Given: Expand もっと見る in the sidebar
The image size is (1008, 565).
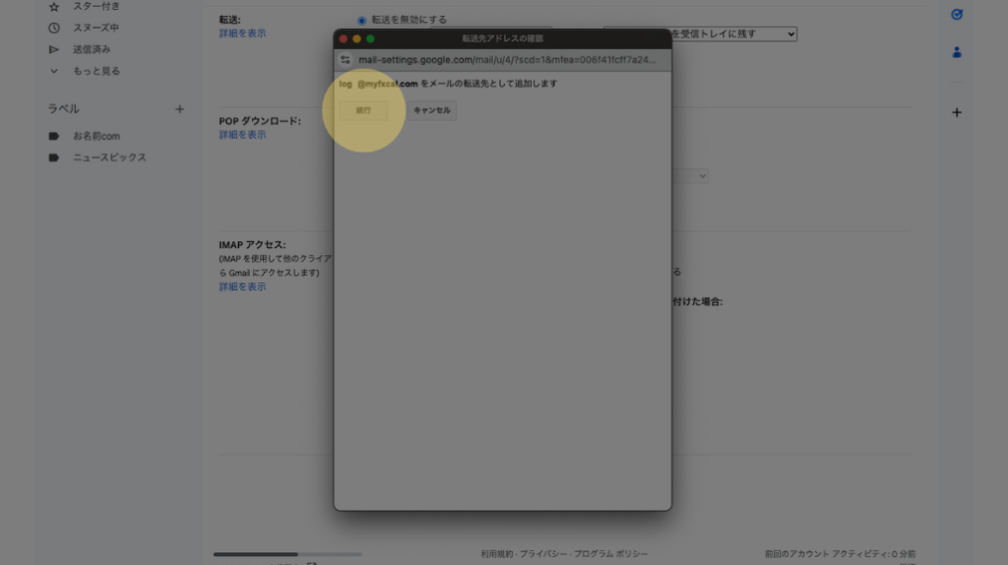Looking at the screenshot, I should point(54,71).
